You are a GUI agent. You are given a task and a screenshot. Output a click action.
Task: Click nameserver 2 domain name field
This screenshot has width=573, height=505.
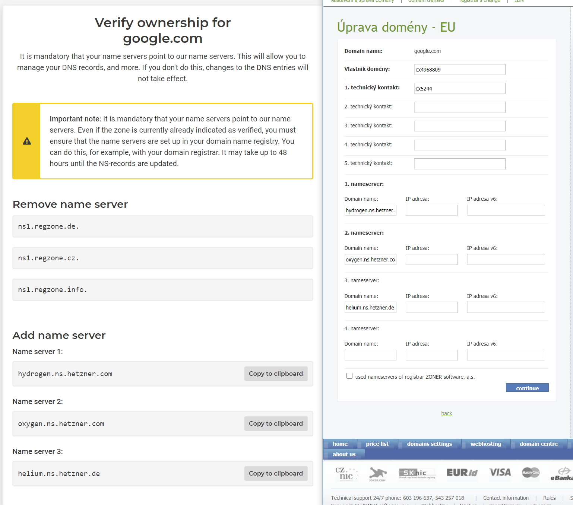click(x=370, y=259)
